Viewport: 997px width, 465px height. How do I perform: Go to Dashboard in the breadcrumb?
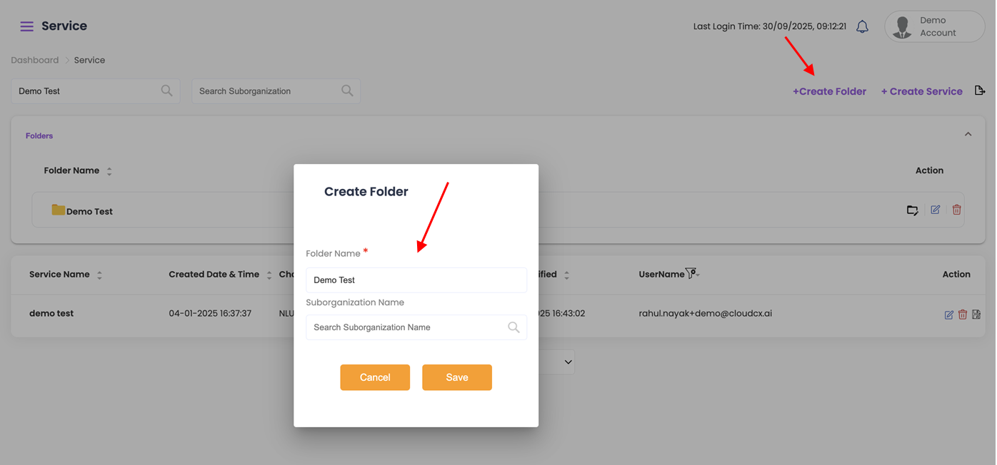click(x=35, y=60)
